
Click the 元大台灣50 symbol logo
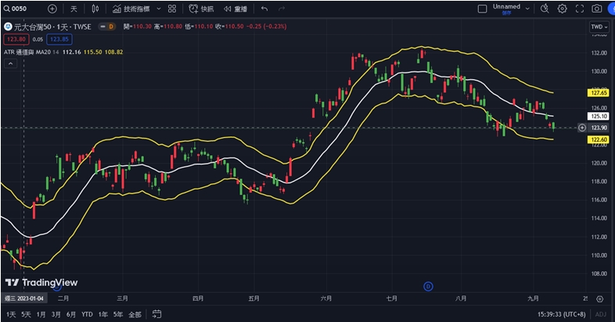click(8, 27)
